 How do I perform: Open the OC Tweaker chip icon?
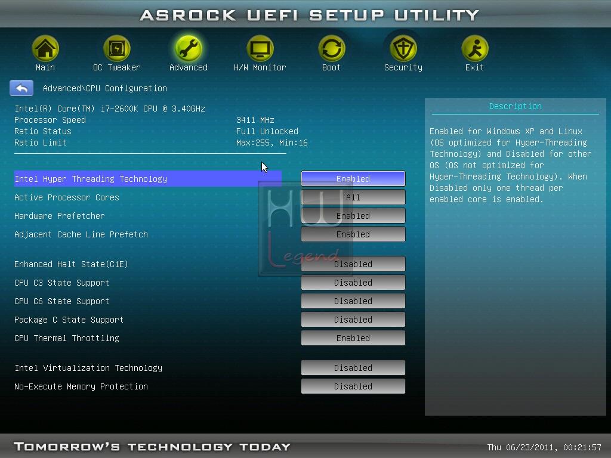pos(116,48)
